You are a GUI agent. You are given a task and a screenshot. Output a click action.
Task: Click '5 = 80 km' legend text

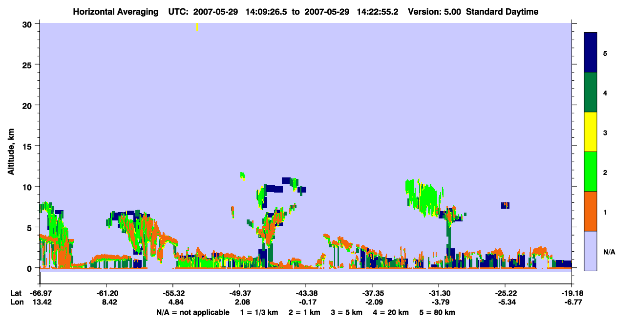tap(437, 312)
